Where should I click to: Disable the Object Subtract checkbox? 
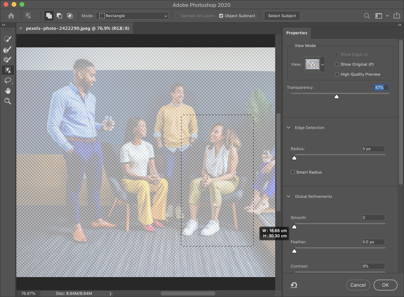(x=221, y=16)
